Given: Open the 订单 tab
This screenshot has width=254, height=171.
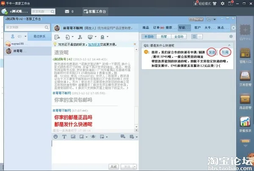Looking at the screenshot, I should coord(158,28).
